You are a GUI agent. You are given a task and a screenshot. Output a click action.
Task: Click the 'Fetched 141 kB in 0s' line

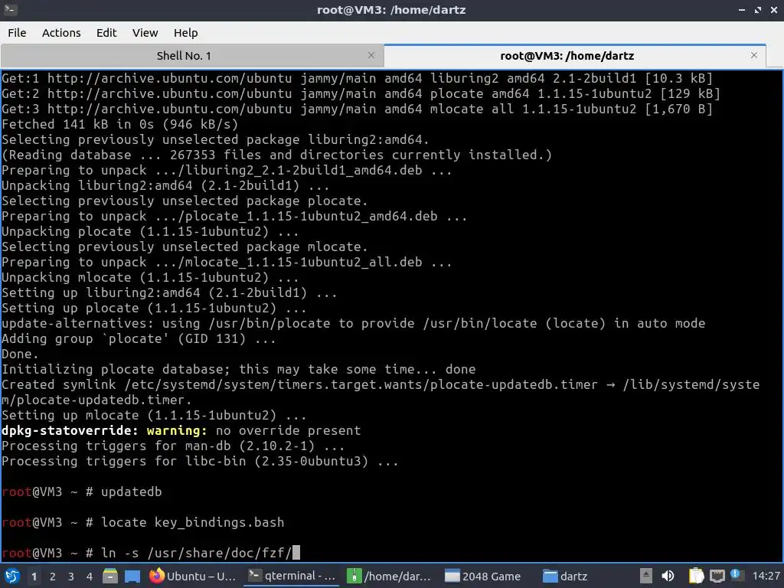pyautogui.click(x=120, y=125)
